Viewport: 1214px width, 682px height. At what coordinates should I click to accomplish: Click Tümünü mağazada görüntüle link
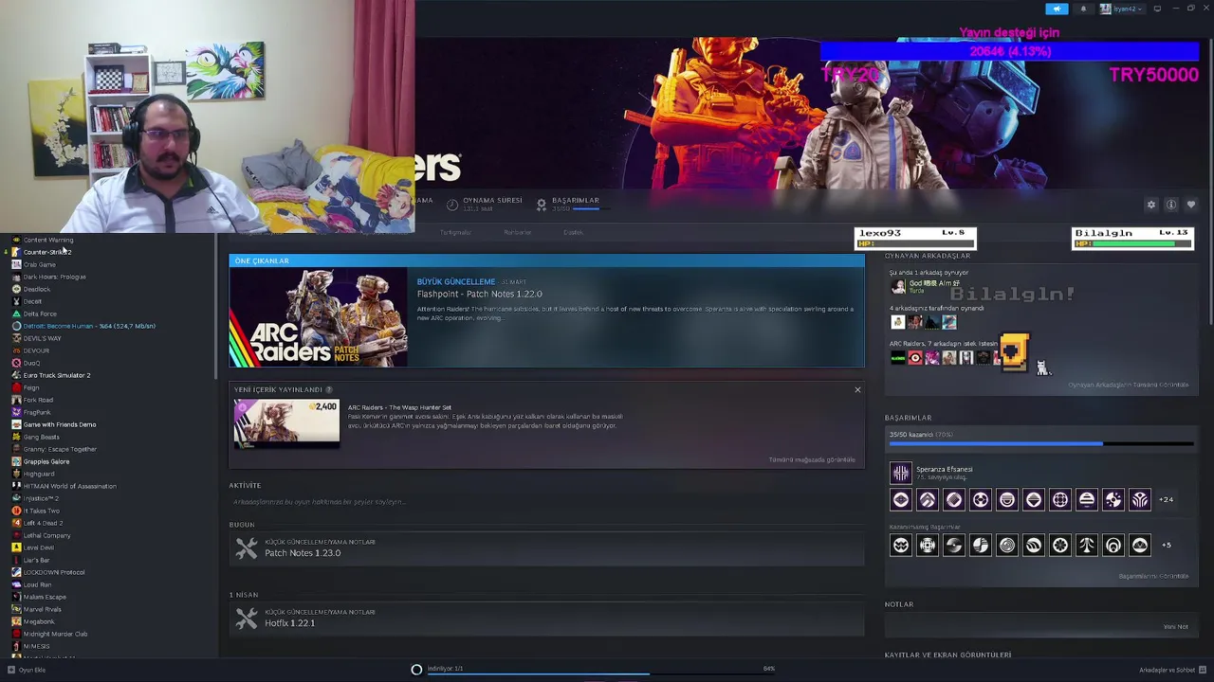pyautogui.click(x=812, y=459)
